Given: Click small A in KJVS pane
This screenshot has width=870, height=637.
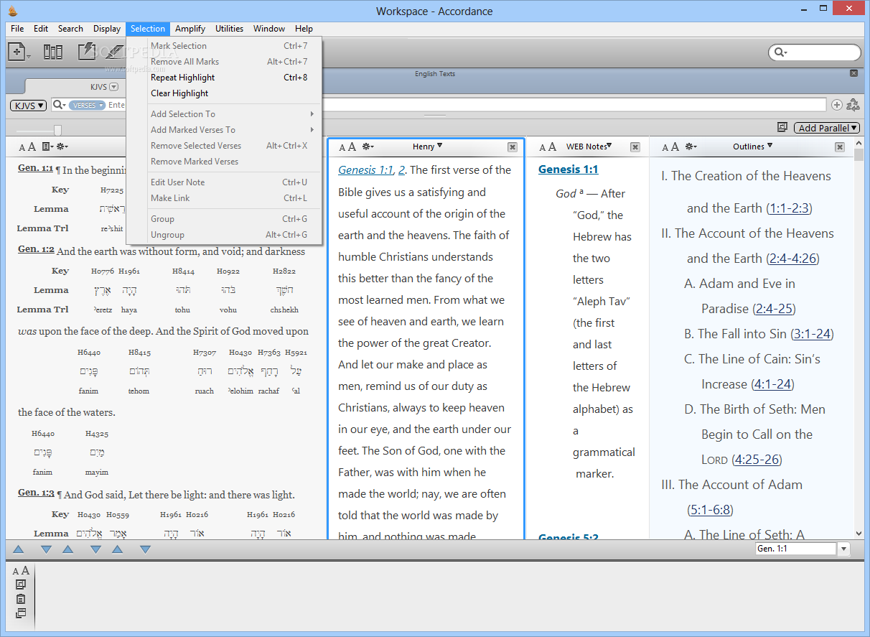Looking at the screenshot, I should [x=22, y=147].
